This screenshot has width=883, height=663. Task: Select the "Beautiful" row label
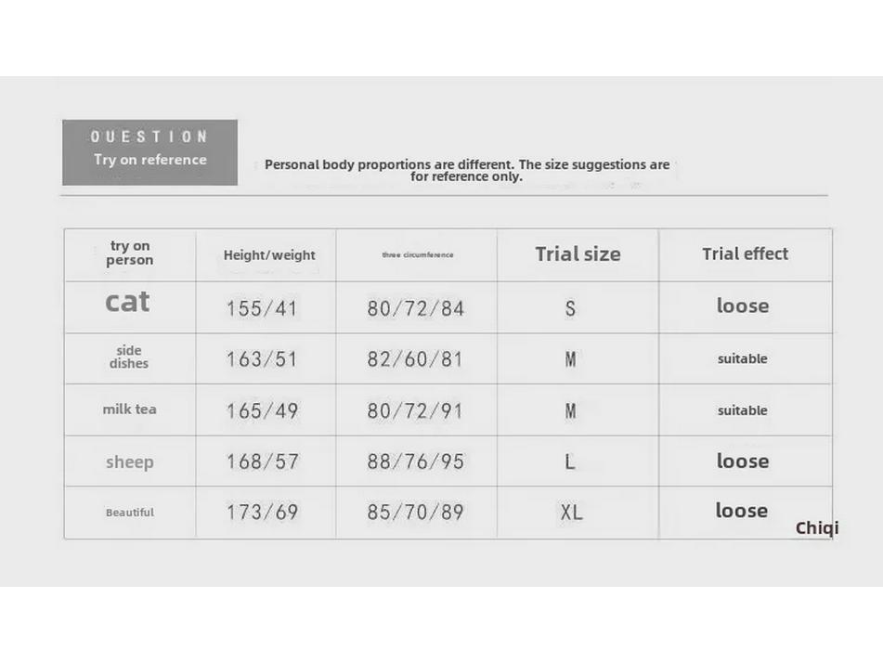point(129,513)
